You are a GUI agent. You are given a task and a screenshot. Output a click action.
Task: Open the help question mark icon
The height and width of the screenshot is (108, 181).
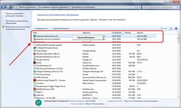tap(176, 29)
